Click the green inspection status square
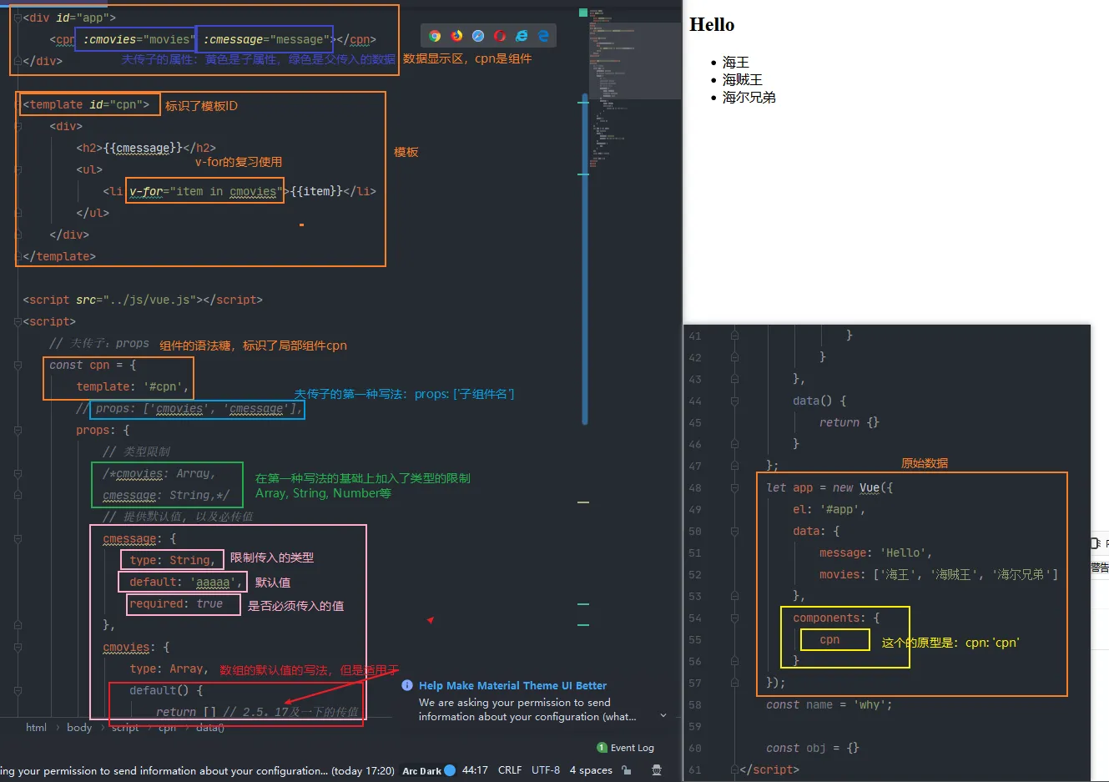The height and width of the screenshot is (782, 1109). click(583, 13)
